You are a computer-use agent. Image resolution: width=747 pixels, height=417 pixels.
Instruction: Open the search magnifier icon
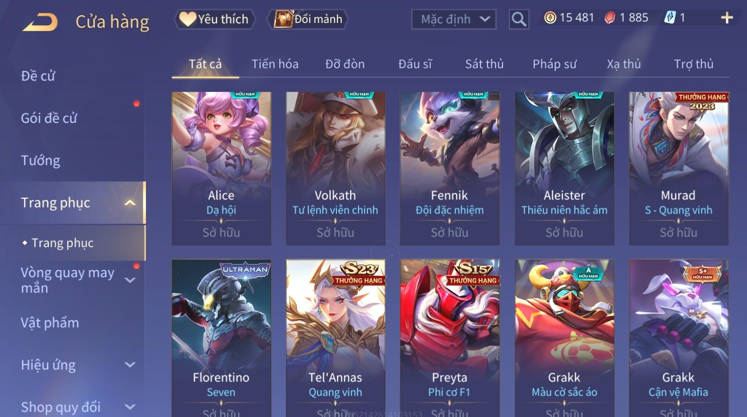point(519,20)
